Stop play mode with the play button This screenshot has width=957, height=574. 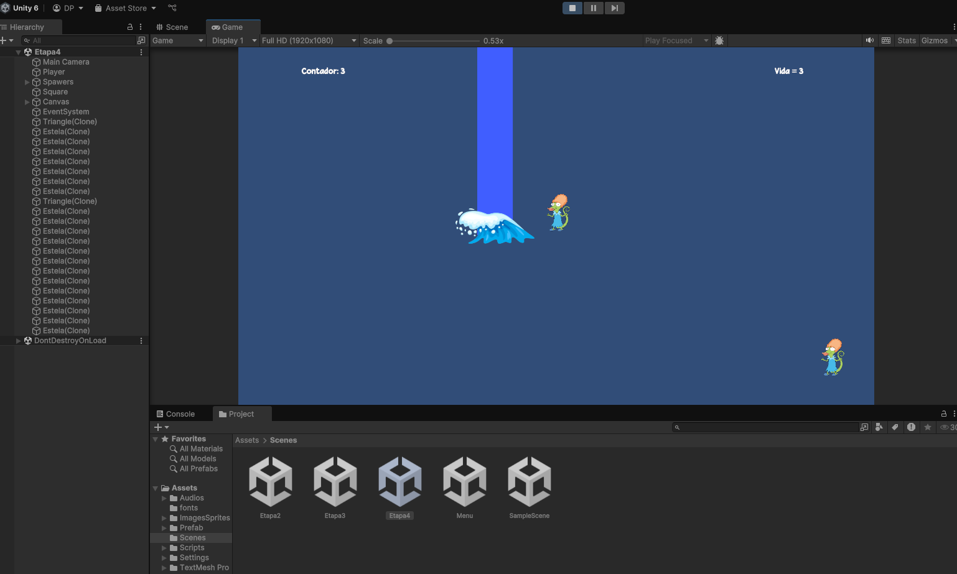[x=572, y=8]
